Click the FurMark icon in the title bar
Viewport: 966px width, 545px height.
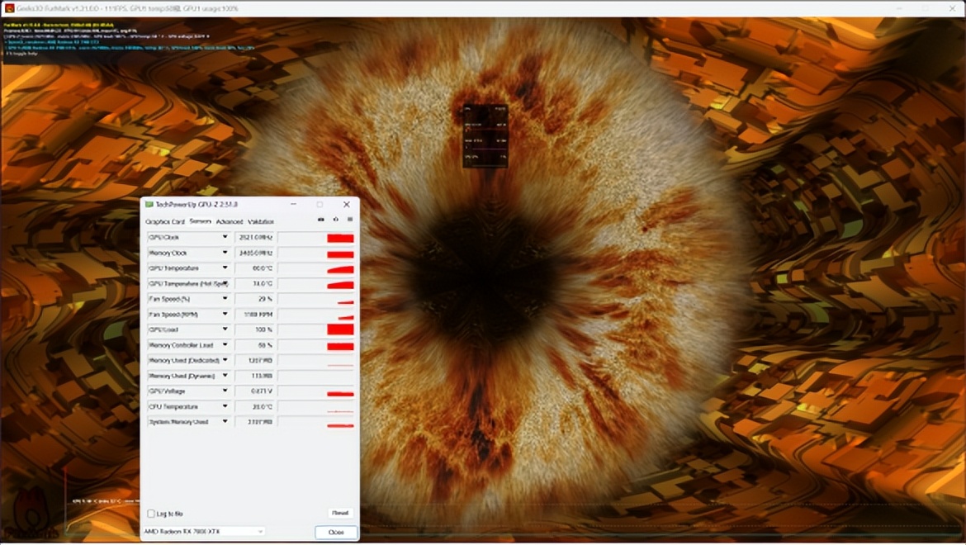(9, 8)
